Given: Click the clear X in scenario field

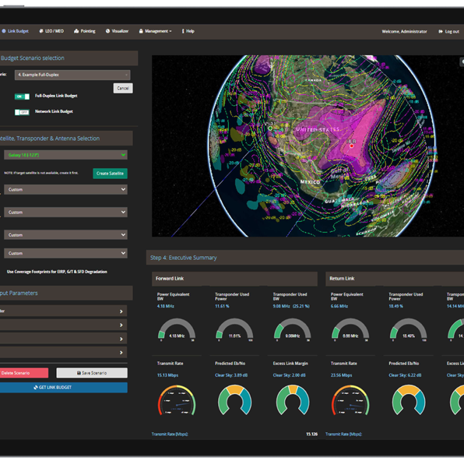Looking at the screenshot, I should click(127, 75).
